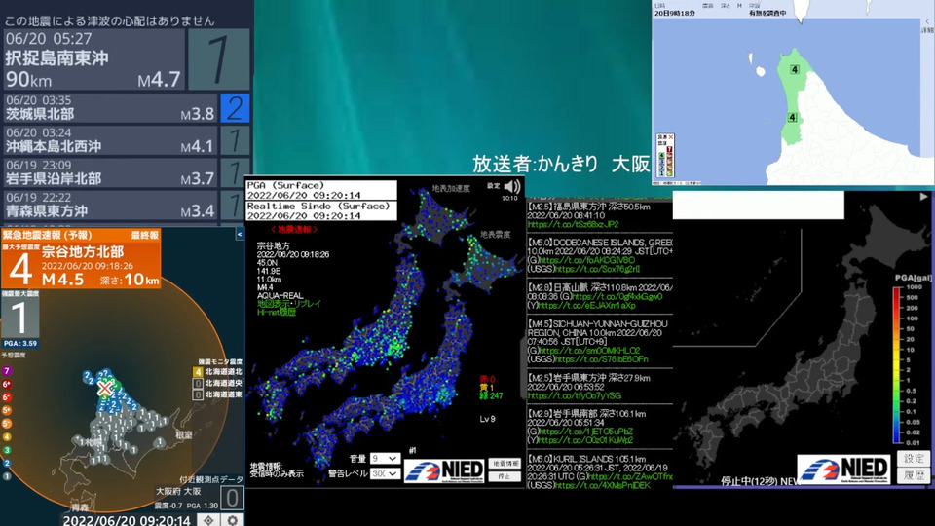Click the Realtime Sindo (Surface) timestamp field
Viewport: 935px width, 526px height.
[x=320, y=210]
